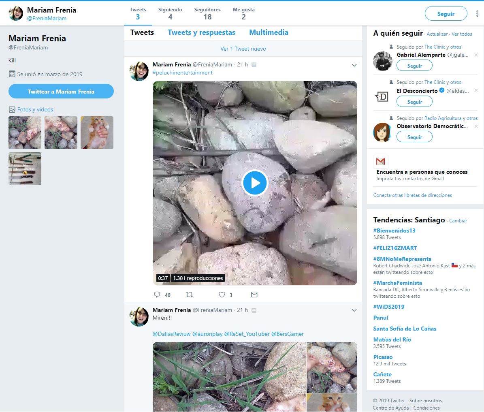
Task: Click the Gmail icon in contacts panel
Action: pos(380,162)
